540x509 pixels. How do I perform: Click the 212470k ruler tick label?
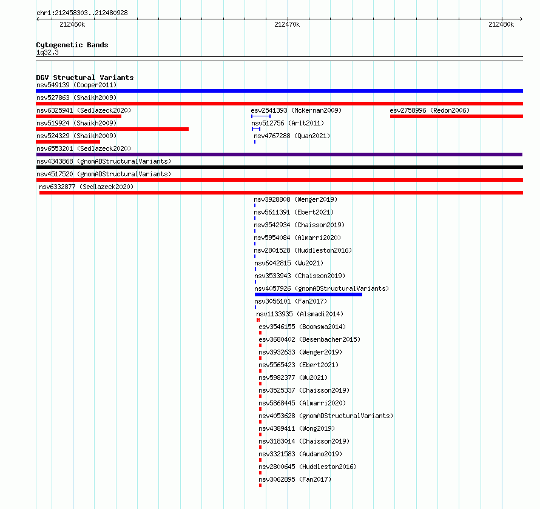click(287, 24)
